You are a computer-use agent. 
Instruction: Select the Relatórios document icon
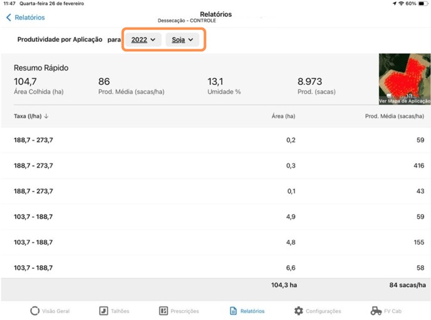click(x=233, y=311)
